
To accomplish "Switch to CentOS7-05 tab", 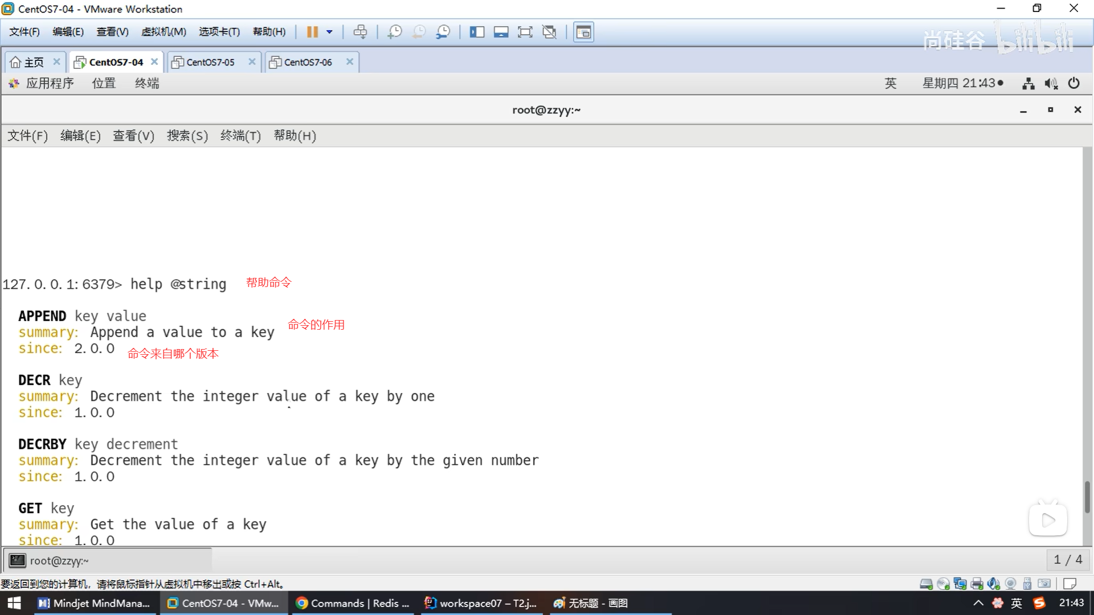I will 210,62.
